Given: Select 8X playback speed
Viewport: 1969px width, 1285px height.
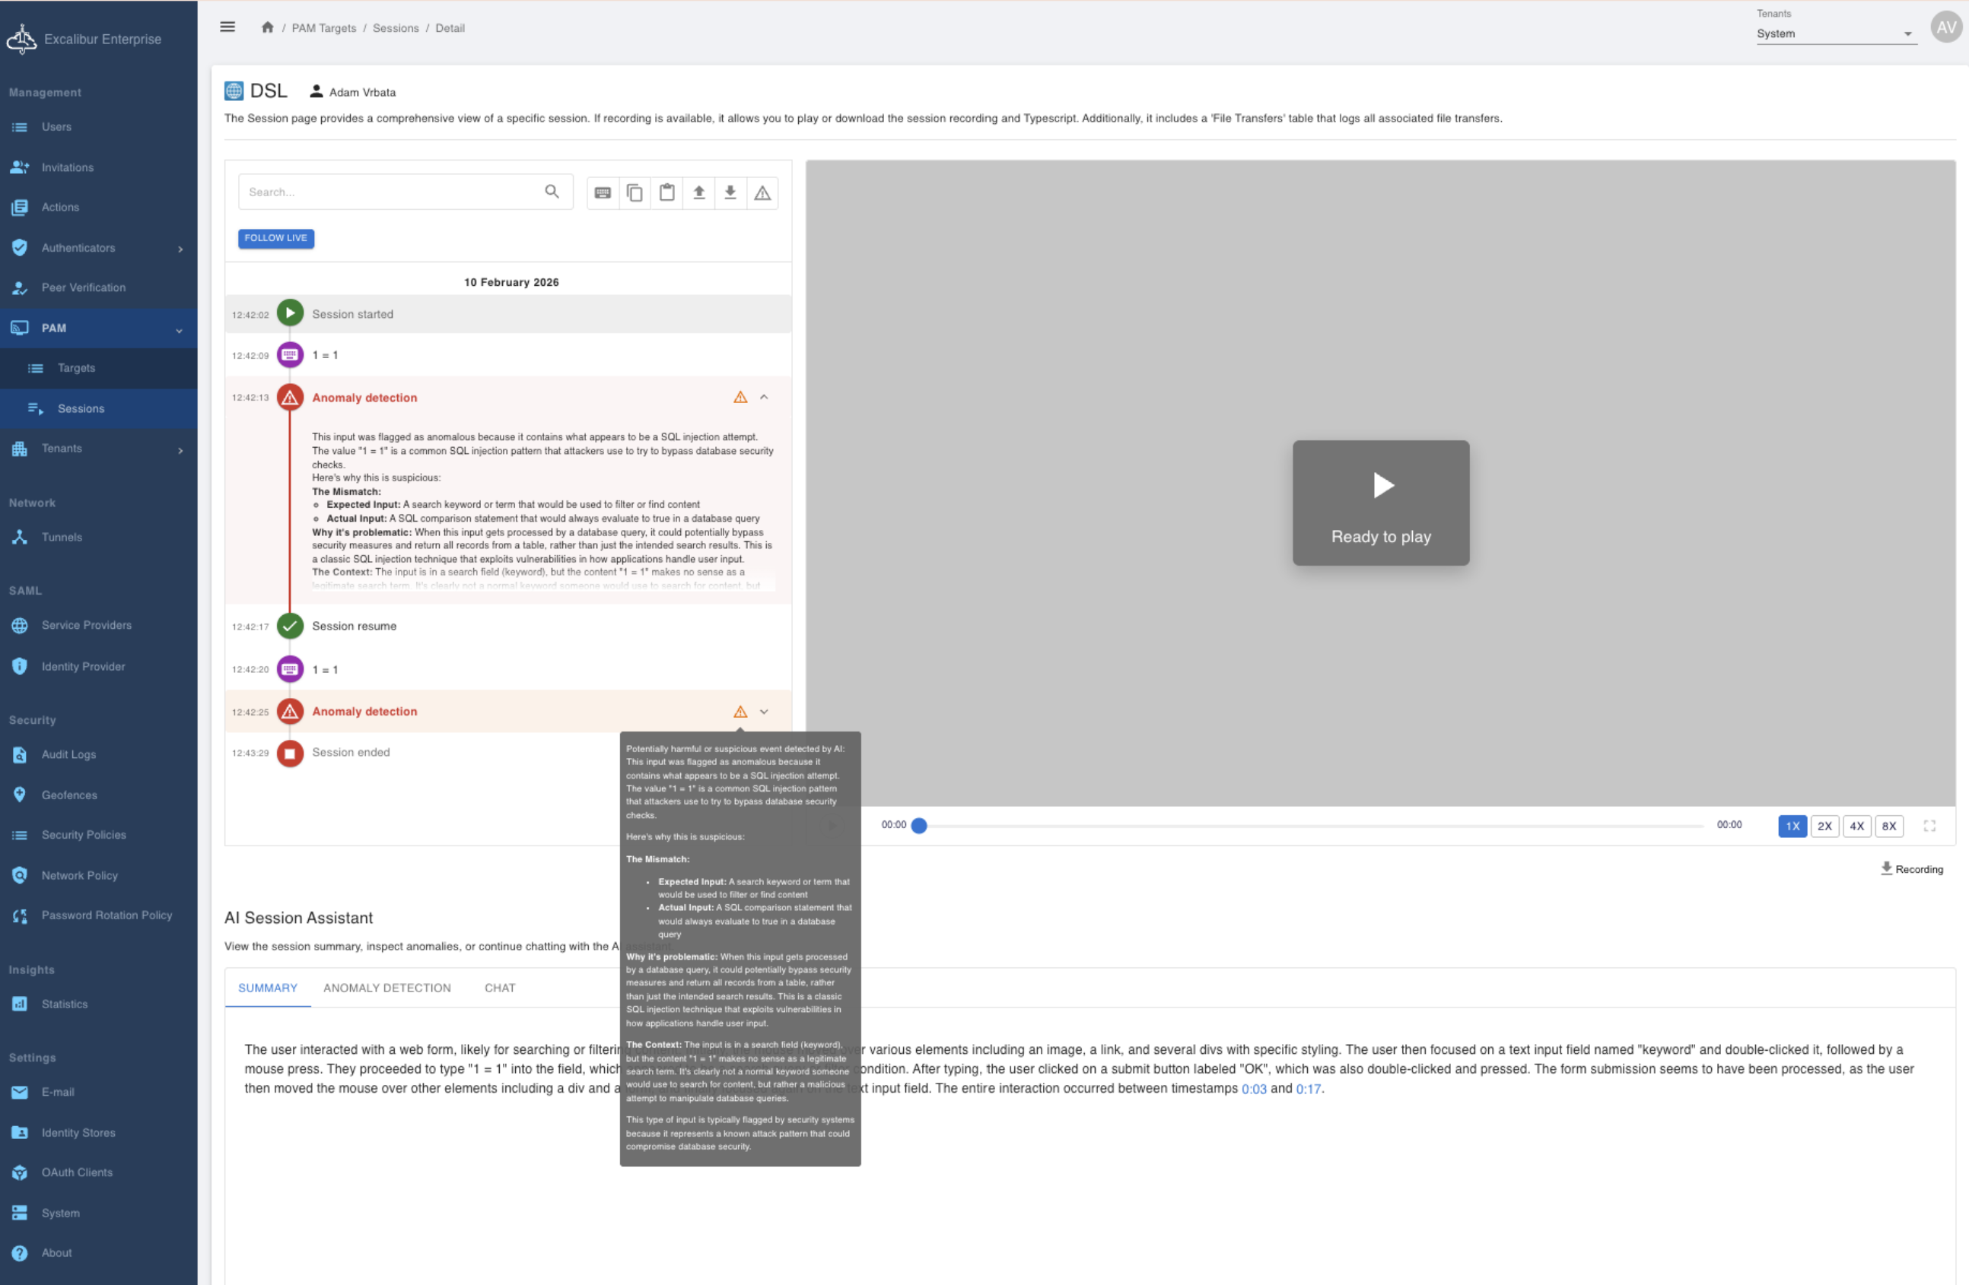Looking at the screenshot, I should click(x=1889, y=825).
